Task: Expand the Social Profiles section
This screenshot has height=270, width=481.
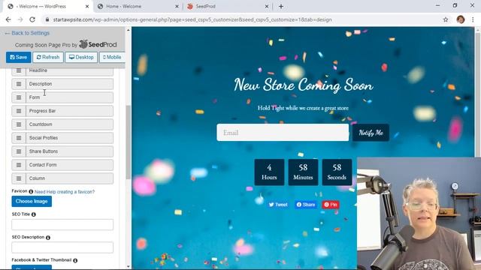Action: point(62,138)
